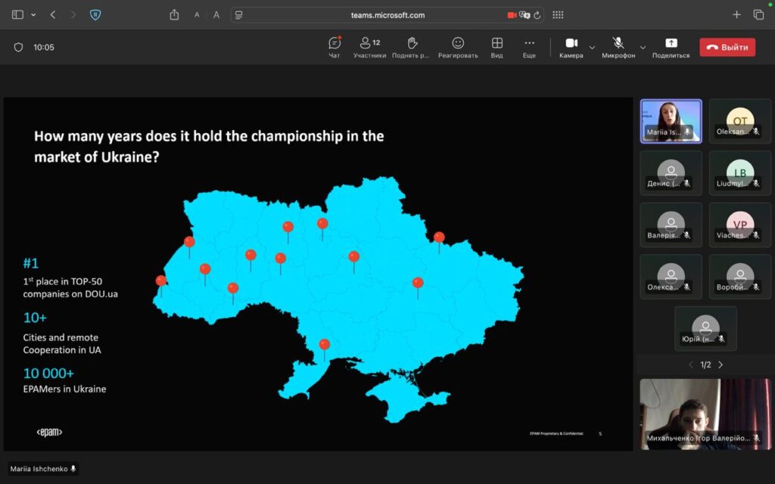This screenshot has height=484, width=775.
Task: Click the Safari share icon
Action: 175,15
